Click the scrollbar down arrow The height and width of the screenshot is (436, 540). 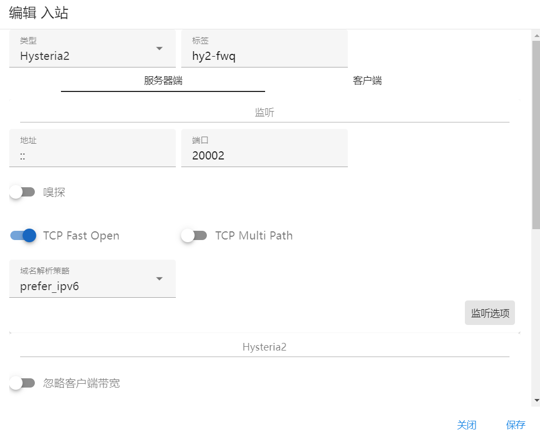tap(536, 400)
